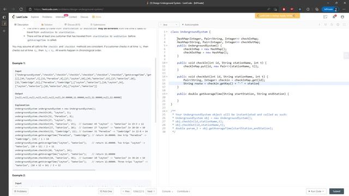Screen dimensions: 349x196
Task: Go back using browser back arrow
Action: point(5,9)
